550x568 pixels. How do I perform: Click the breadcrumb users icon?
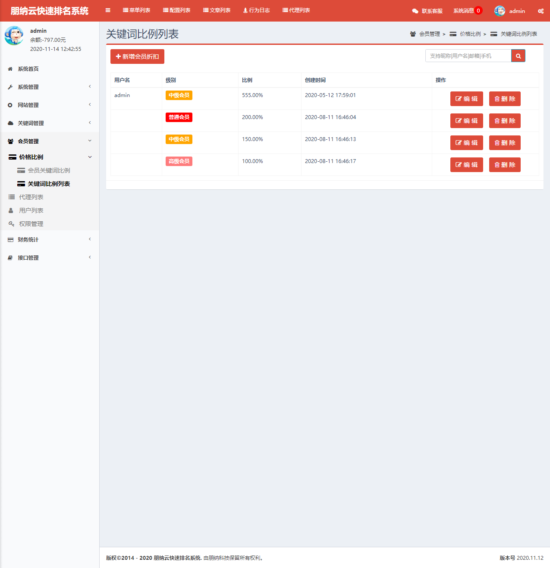[x=413, y=34]
